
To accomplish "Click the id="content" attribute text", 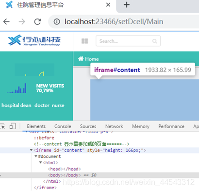I will coord(69,150).
